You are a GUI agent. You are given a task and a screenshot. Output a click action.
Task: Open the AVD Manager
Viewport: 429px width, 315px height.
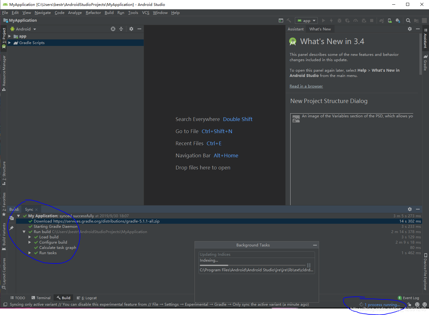[x=390, y=20]
